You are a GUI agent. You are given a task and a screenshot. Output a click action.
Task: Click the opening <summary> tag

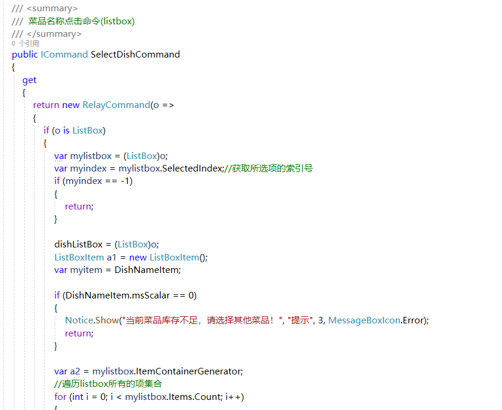pos(52,8)
